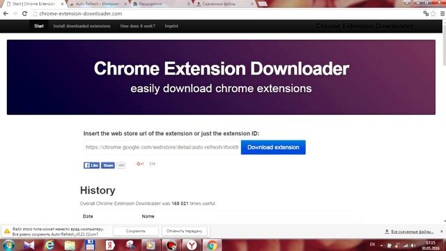Open the File Explorer folder on the taskbar
This screenshot has height=251, width=446.
(x=70, y=245)
